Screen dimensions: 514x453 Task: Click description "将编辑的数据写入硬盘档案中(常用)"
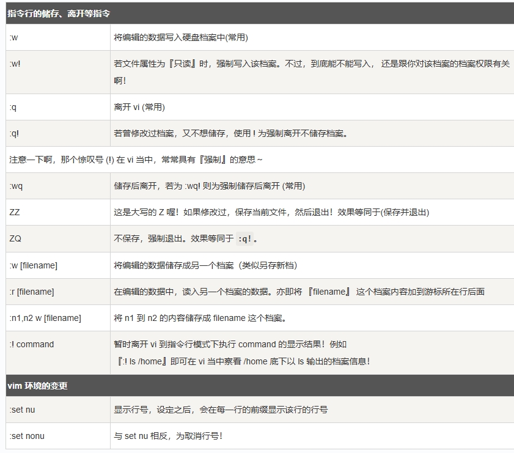point(181,37)
